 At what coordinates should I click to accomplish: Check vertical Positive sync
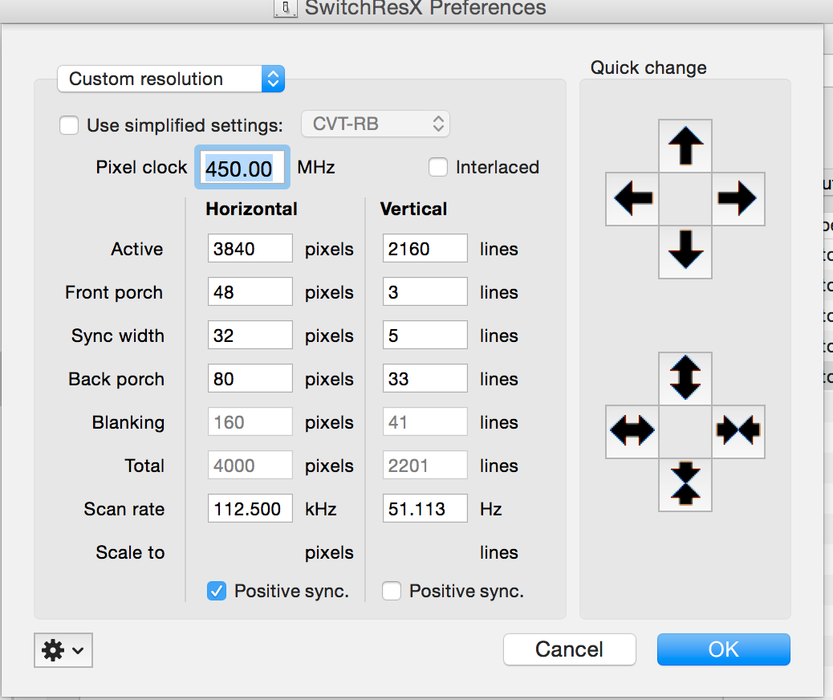pos(392,591)
